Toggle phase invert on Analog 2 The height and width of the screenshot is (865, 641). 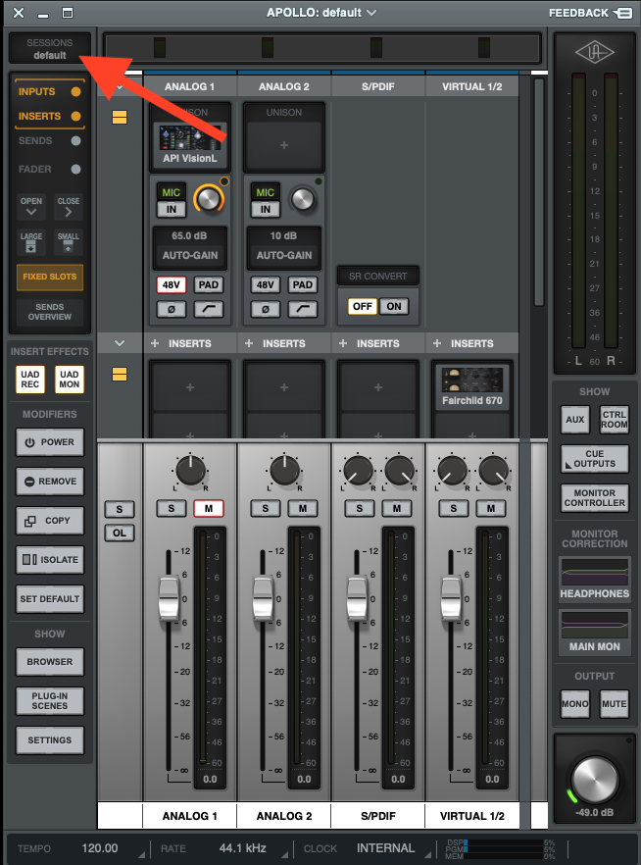(x=265, y=309)
